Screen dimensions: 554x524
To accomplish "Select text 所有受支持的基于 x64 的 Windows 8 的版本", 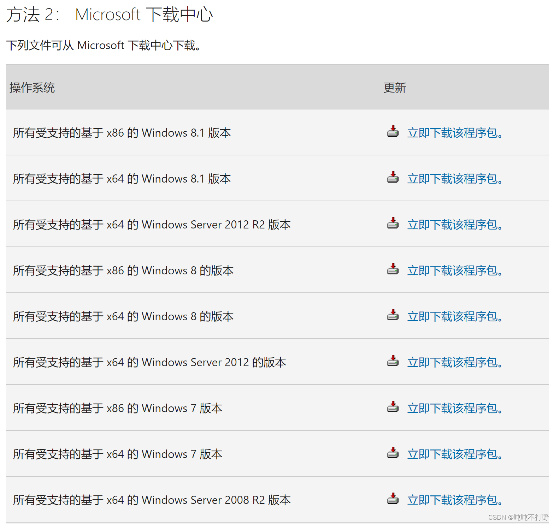I will pyautogui.click(x=123, y=316).
